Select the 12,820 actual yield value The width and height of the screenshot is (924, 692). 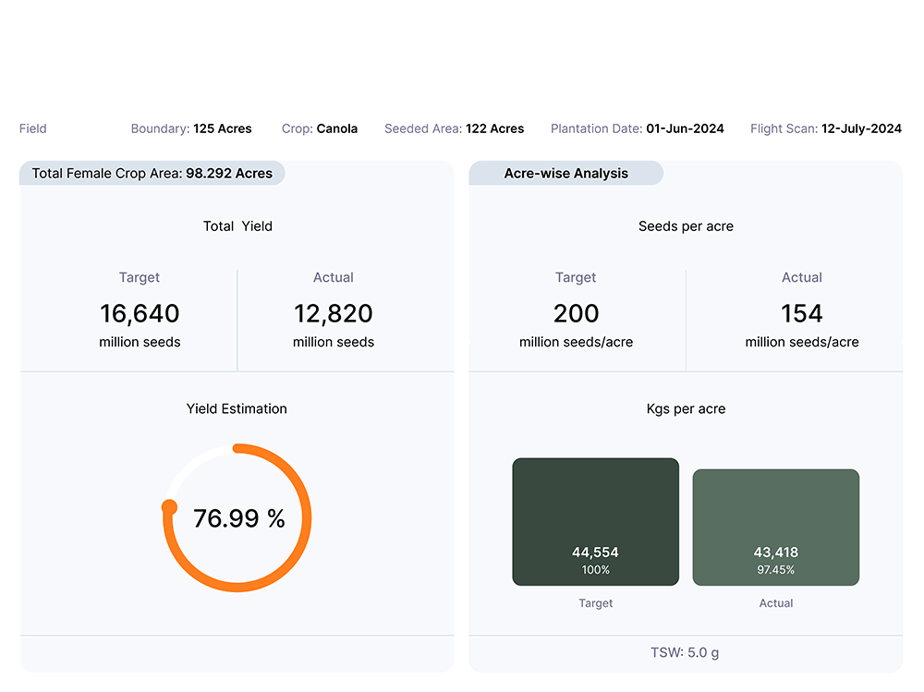[x=334, y=314]
